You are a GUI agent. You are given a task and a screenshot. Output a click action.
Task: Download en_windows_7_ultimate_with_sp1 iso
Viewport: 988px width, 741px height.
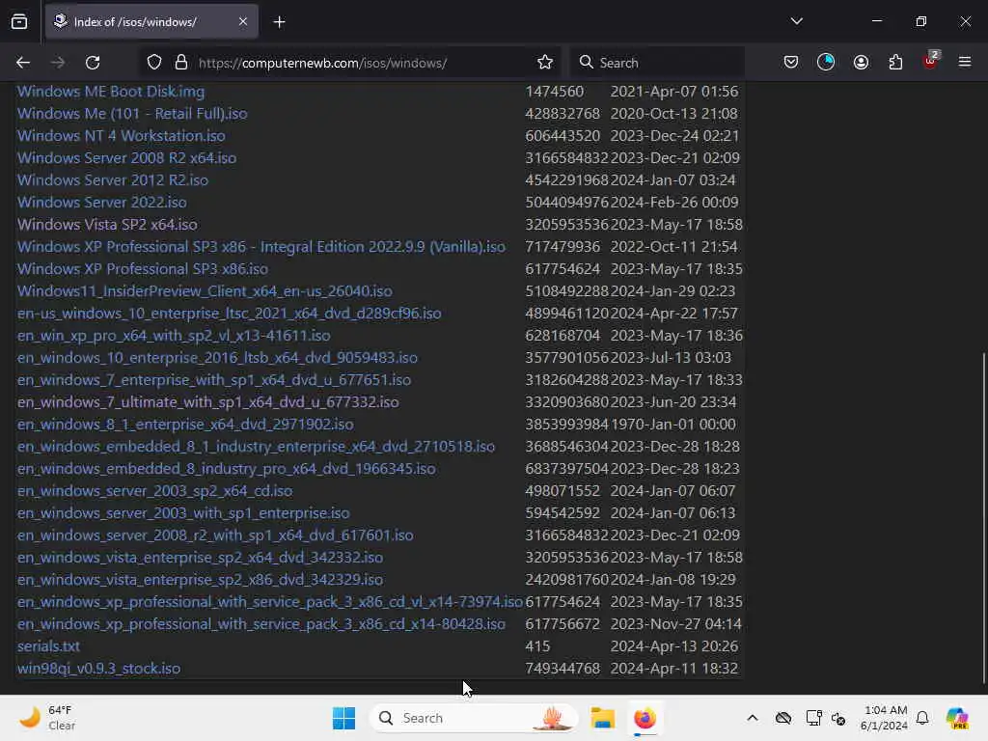click(x=208, y=402)
